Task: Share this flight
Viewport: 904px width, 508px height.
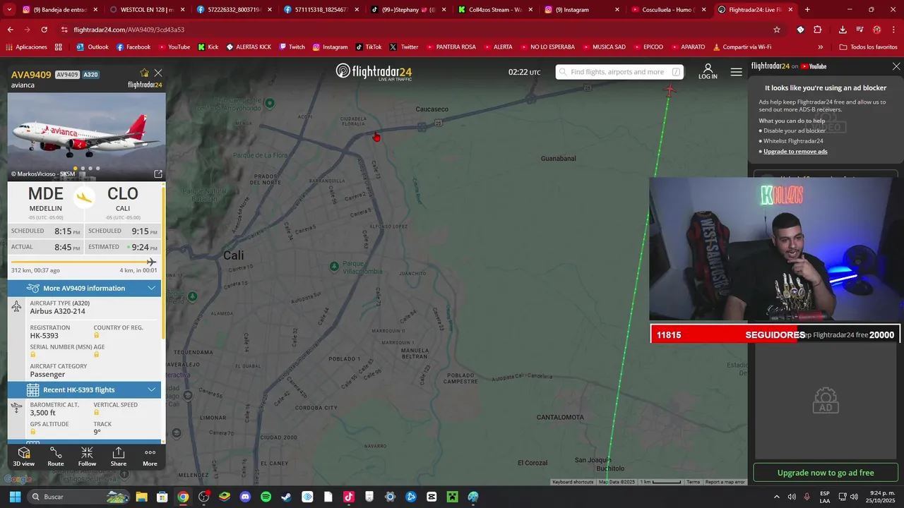Action: (119, 456)
